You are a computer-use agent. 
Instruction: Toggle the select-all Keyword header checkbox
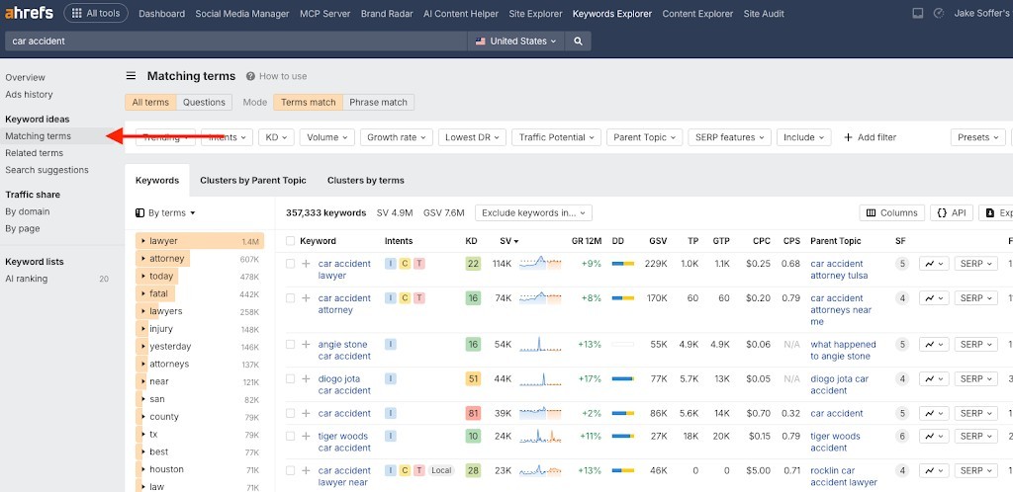click(x=290, y=240)
